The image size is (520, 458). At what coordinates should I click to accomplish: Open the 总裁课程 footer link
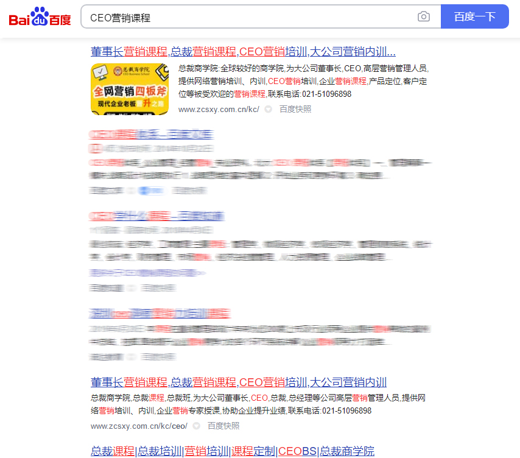click(110, 451)
